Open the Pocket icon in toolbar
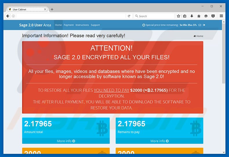229x157 pixels. 213,16
